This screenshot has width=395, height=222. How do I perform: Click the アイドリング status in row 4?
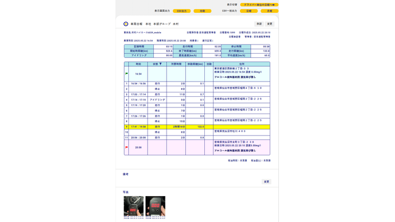(157, 100)
